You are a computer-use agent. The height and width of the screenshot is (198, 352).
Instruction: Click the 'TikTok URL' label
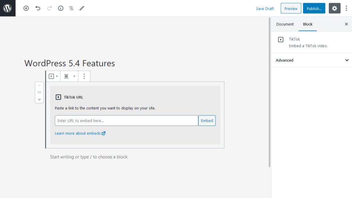click(x=74, y=97)
